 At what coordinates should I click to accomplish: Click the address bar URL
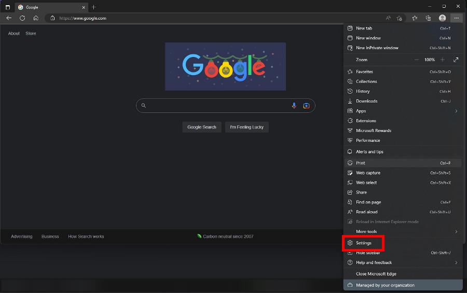[83, 18]
